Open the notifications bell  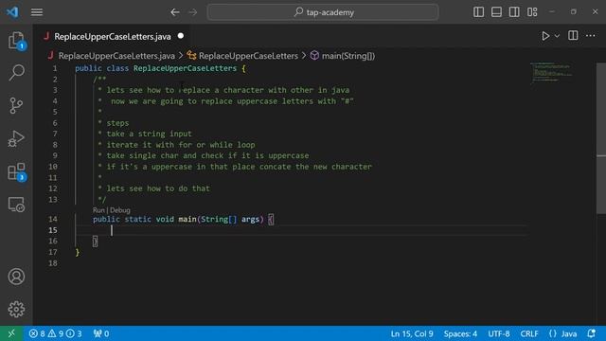click(x=591, y=333)
